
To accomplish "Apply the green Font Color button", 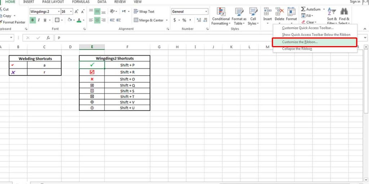I will tap(79, 20).
